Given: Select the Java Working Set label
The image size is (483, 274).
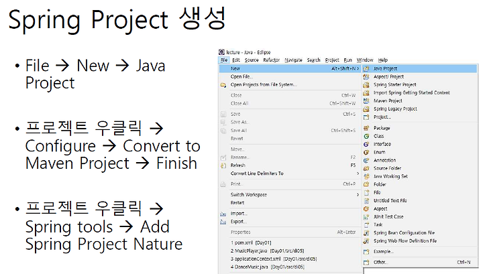Looking at the screenshot, I should coord(390,176).
